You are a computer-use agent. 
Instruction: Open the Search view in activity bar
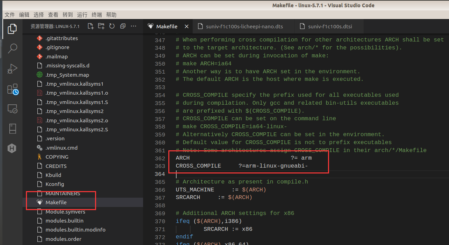(12, 48)
